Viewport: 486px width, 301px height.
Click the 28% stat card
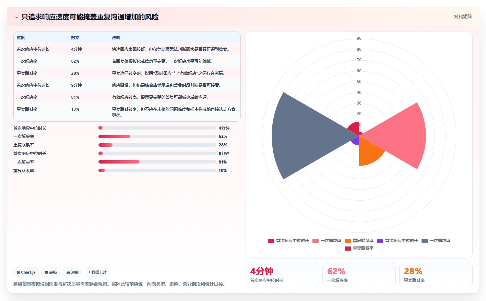436,275
